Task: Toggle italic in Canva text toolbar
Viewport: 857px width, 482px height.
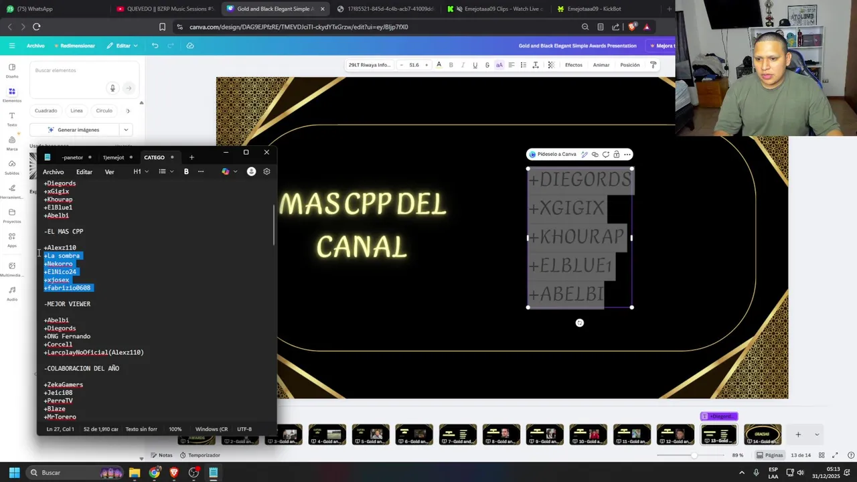Action: click(463, 65)
